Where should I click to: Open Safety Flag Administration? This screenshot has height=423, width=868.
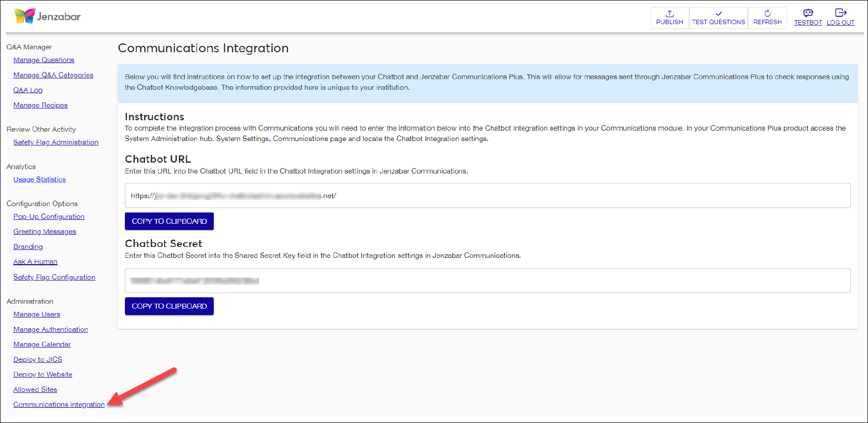point(56,142)
